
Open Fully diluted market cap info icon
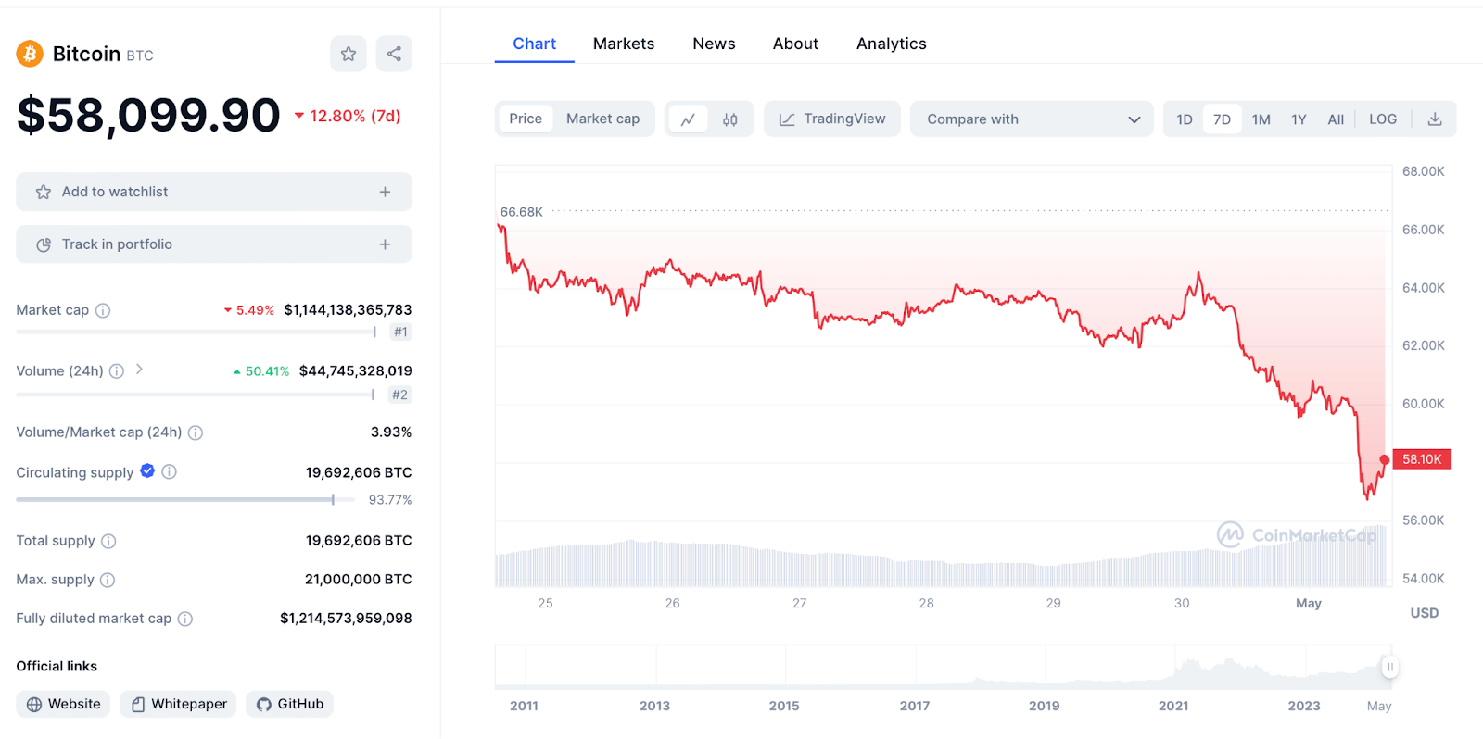click(185, 619)
